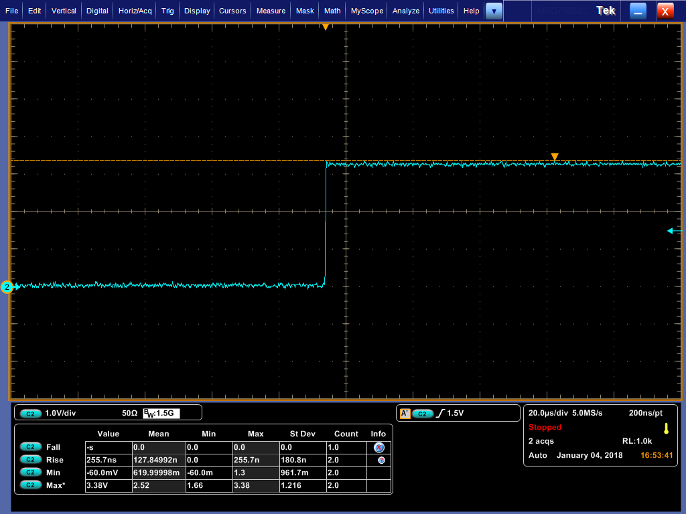
Task: Click the 50Ω termination readout
Action: (x=129, y=413)
